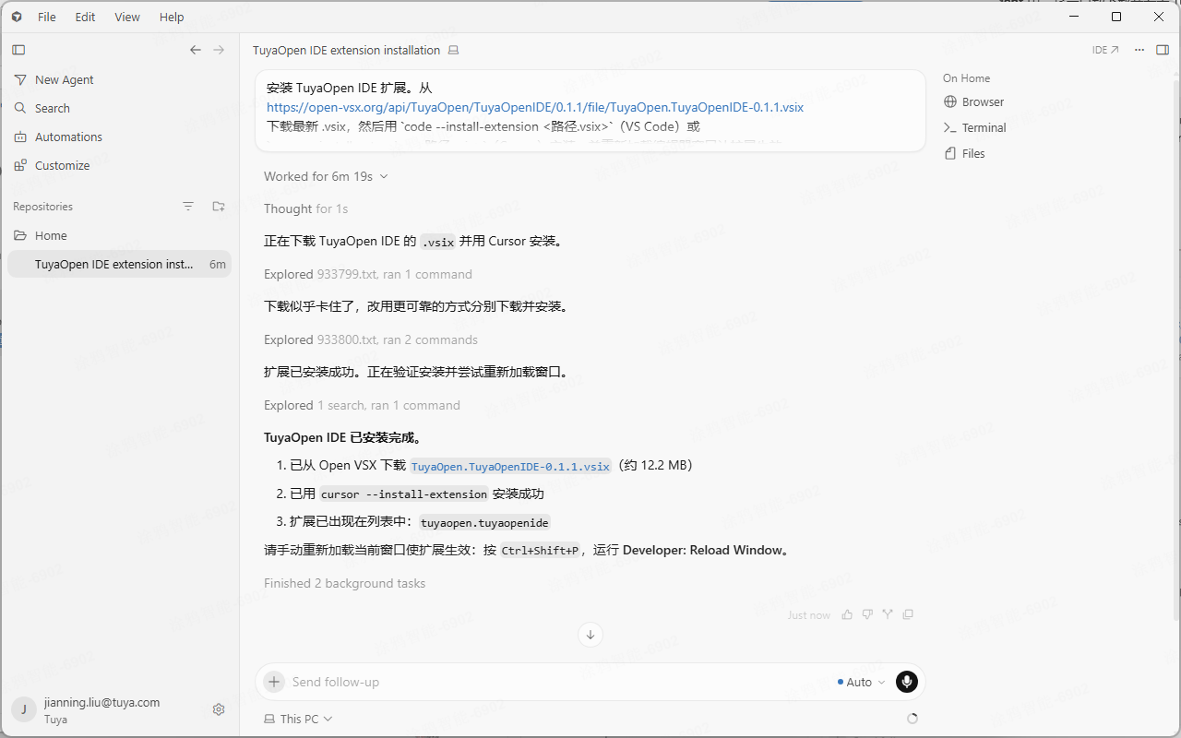Expand Explored 933799.txt, ran 1 command

point(367,275)
